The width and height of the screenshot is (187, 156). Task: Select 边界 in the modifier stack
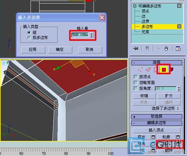(x=145, y=21)
